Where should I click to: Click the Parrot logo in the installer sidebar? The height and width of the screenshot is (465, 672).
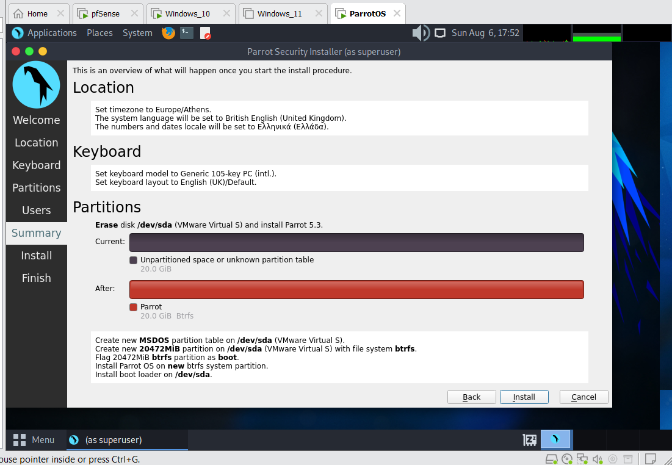click(37, 84)
